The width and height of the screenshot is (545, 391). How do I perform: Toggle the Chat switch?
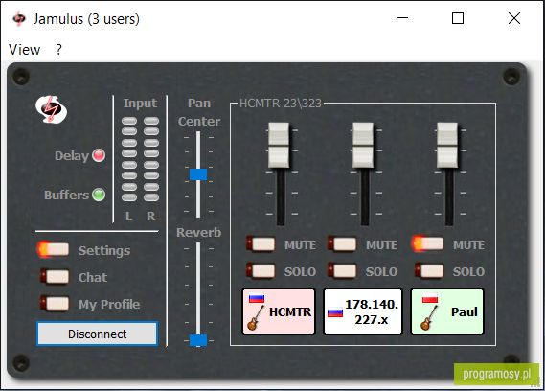pyautogui.click(x=55, y=277)
